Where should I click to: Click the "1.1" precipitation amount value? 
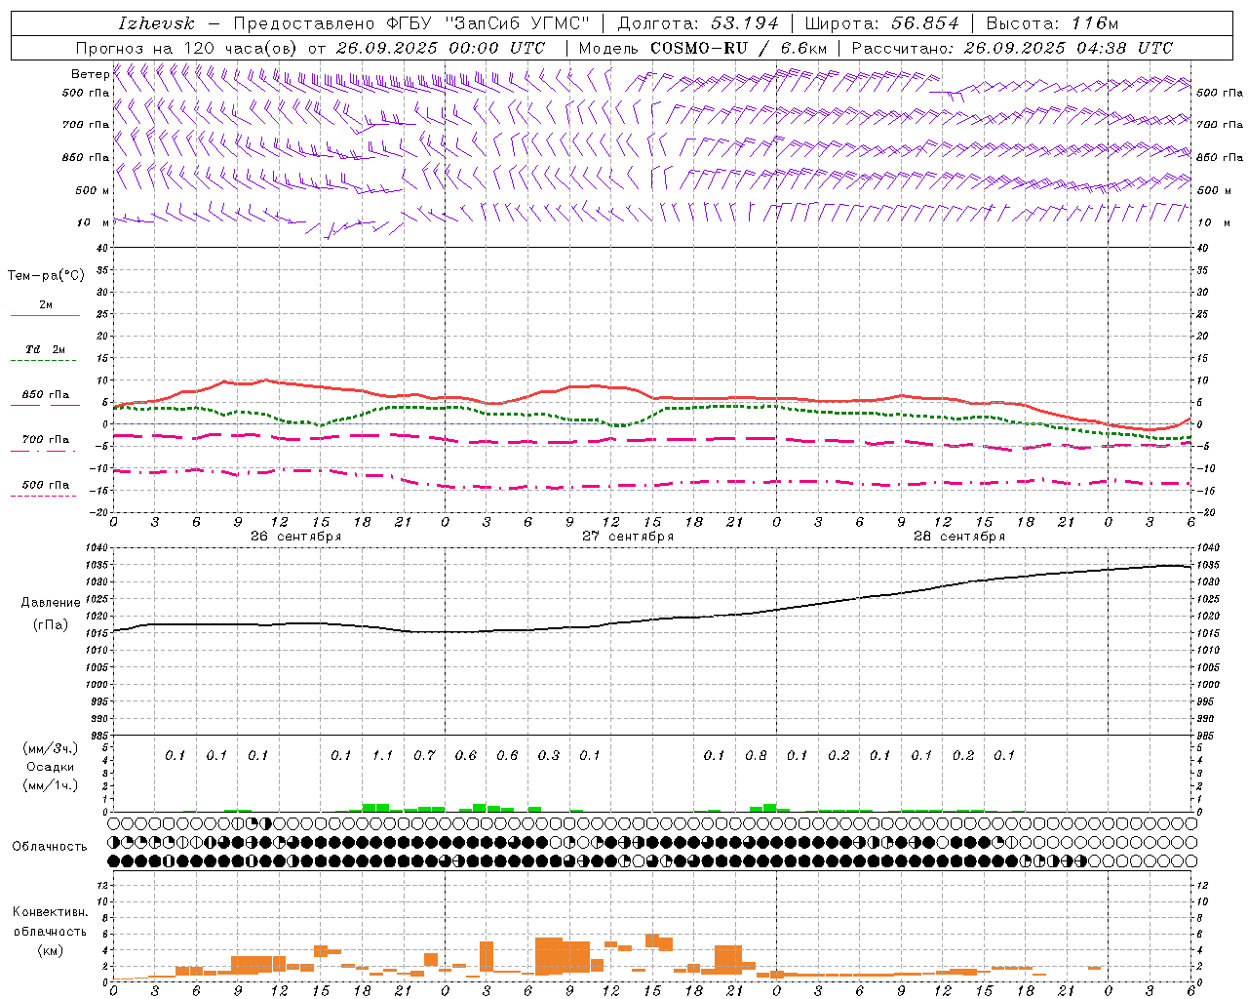[382, 755]
